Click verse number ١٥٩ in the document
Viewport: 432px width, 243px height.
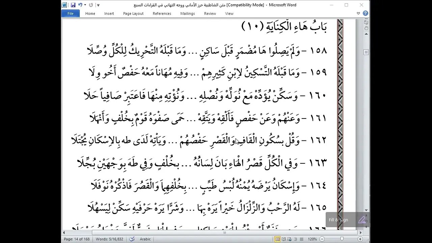(x=318, y=73)
